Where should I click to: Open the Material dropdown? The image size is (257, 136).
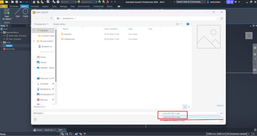click(x=76, y=2)
